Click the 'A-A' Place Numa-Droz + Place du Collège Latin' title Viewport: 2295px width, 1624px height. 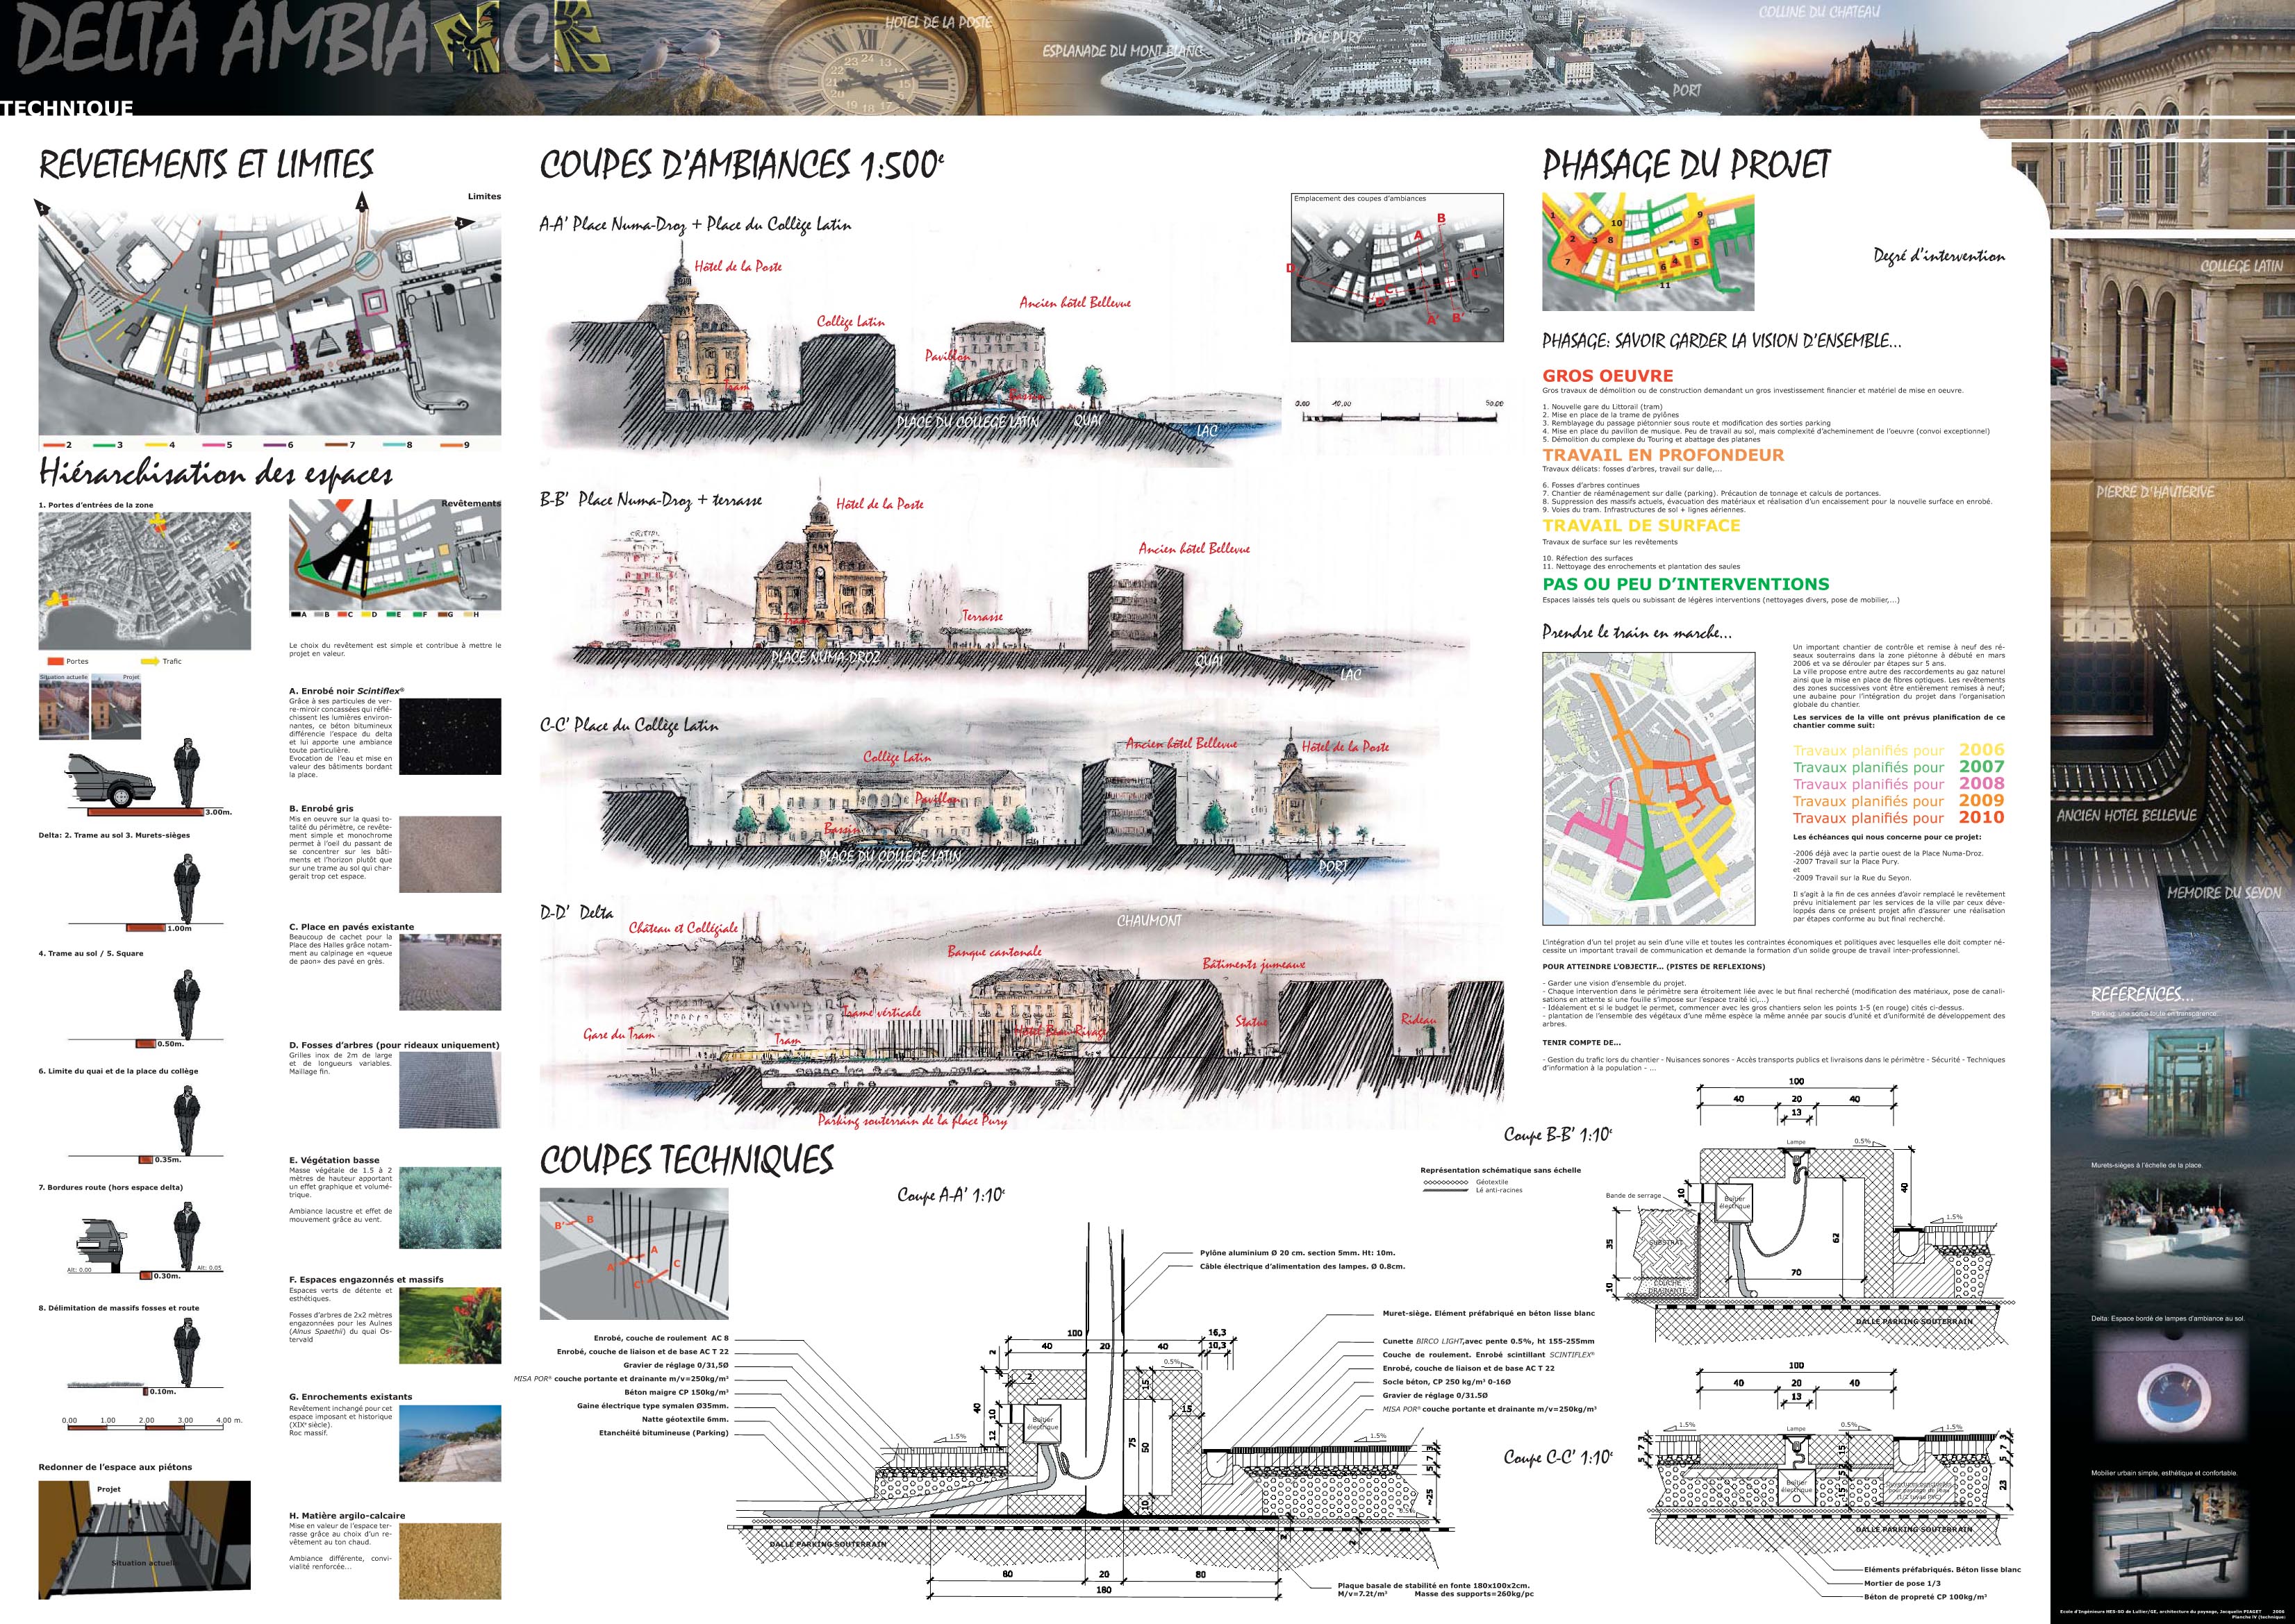[695, 225]
